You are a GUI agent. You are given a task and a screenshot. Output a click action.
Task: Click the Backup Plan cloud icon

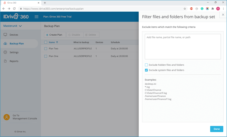5,44
